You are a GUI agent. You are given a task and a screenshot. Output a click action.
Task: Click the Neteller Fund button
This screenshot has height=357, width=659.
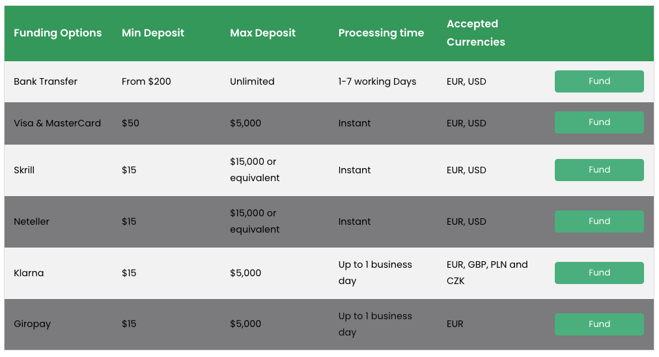[x=599, y=221]
